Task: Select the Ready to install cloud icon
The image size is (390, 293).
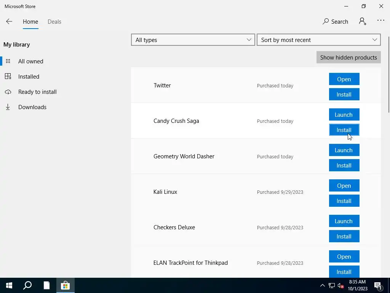Action: 8,92
